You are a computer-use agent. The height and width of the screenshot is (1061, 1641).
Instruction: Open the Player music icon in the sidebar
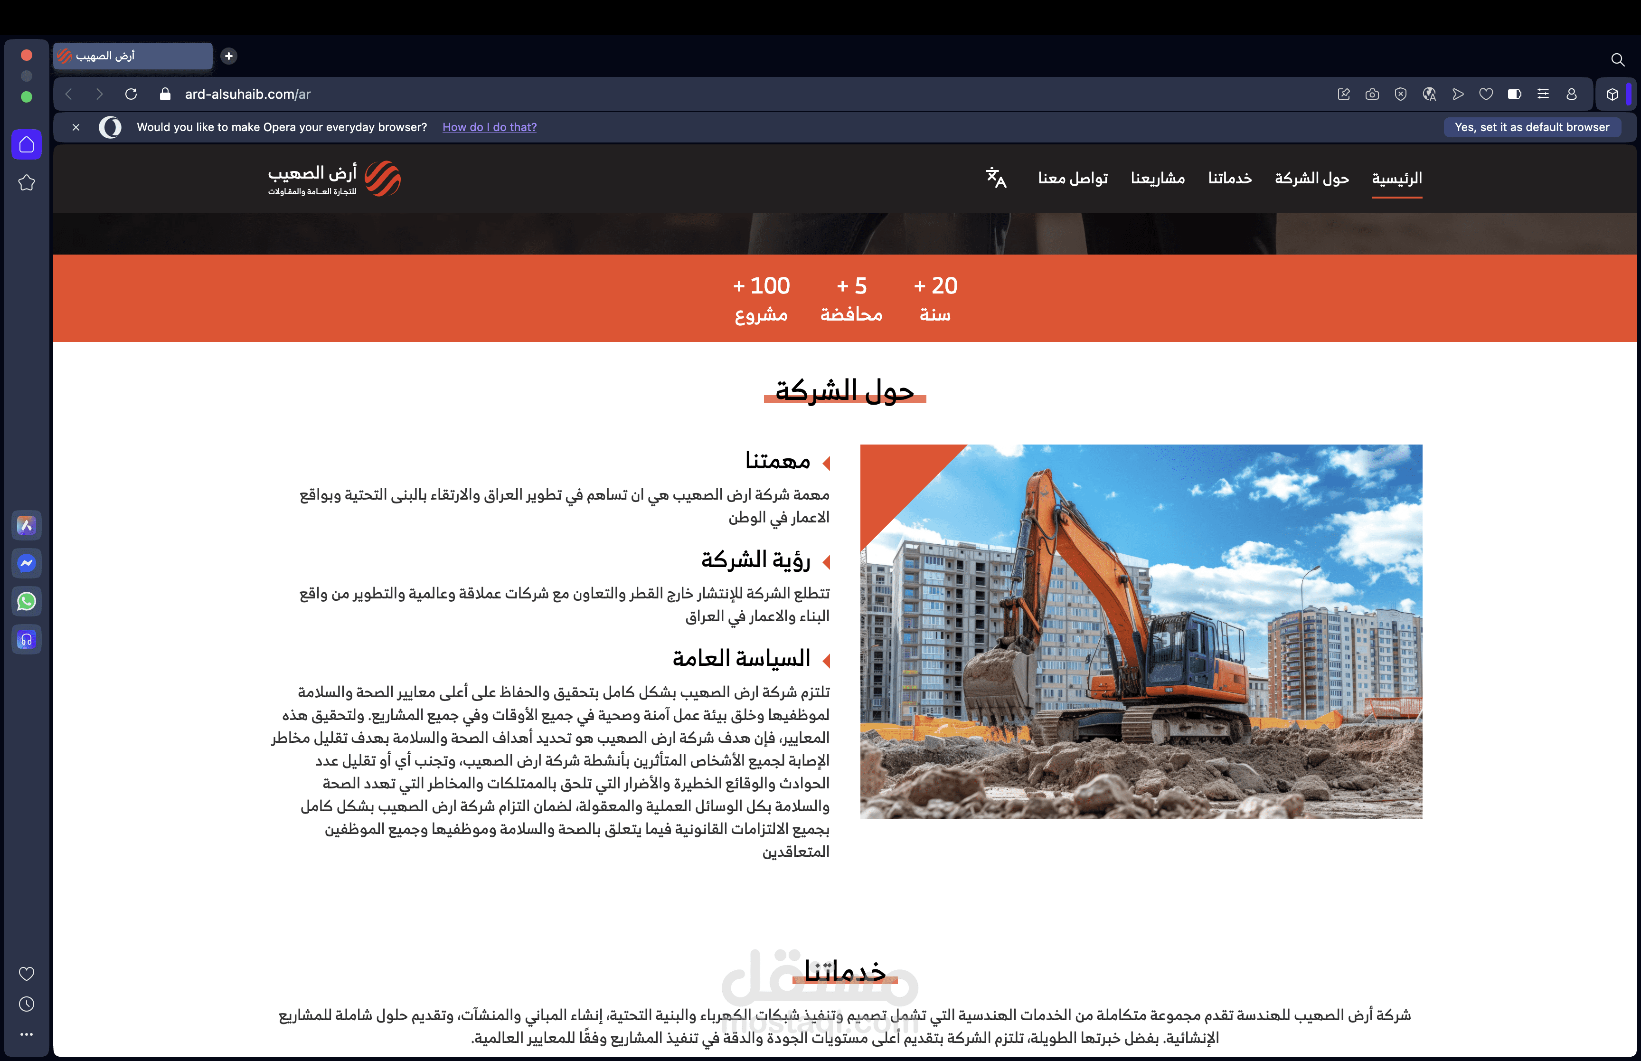click(26, 639)
